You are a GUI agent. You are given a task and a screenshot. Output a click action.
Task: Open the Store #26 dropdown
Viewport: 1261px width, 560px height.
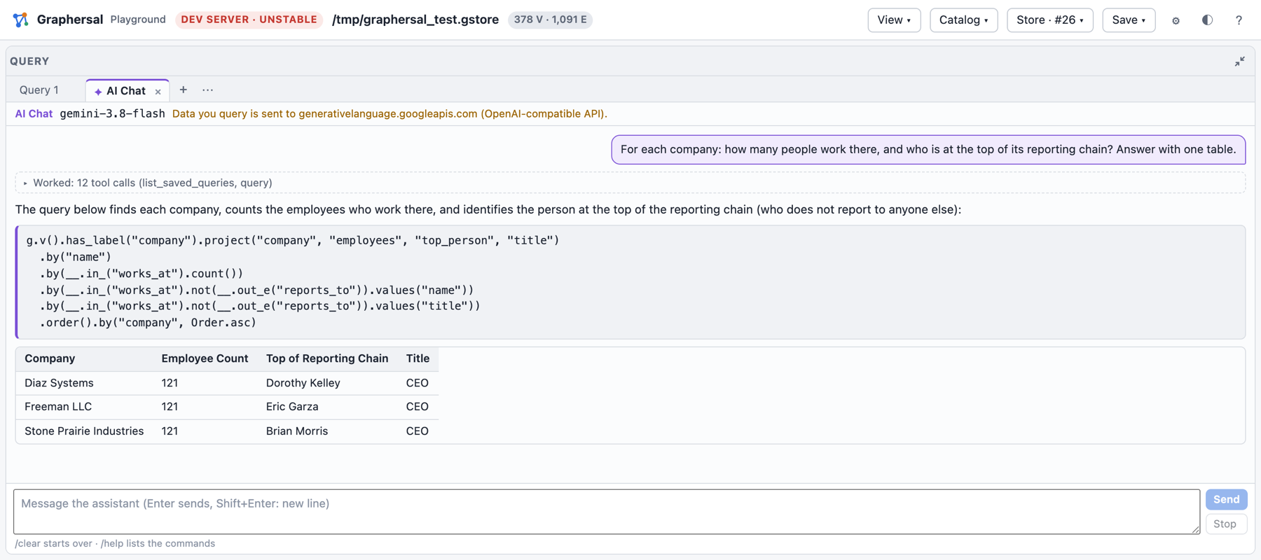click(x=1049, y=20)
